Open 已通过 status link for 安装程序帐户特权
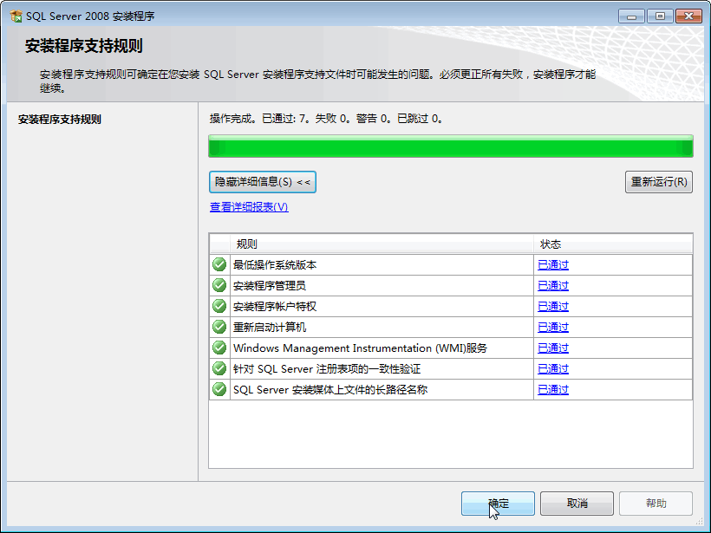This screenshot has height=533, width=711. point(552,307)
